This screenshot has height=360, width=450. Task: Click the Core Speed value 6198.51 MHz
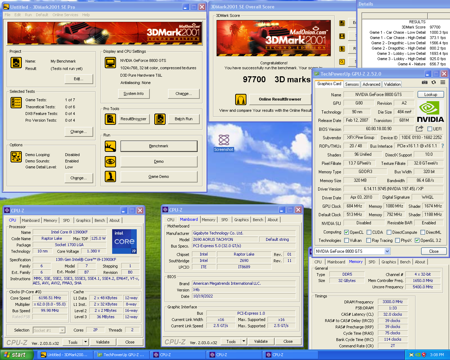[50, 298]
